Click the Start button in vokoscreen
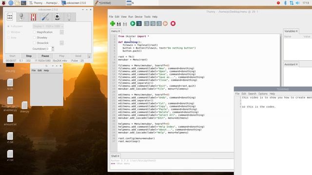The width and height of the screenshot is (312, 175). point(12,56)
